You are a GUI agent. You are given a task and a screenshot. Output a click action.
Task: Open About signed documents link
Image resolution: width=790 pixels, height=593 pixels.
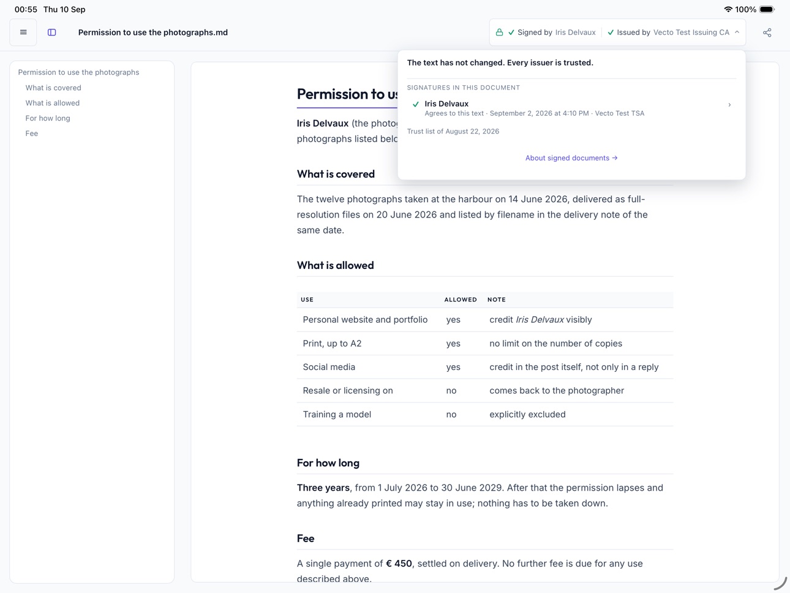pos(571,158)
